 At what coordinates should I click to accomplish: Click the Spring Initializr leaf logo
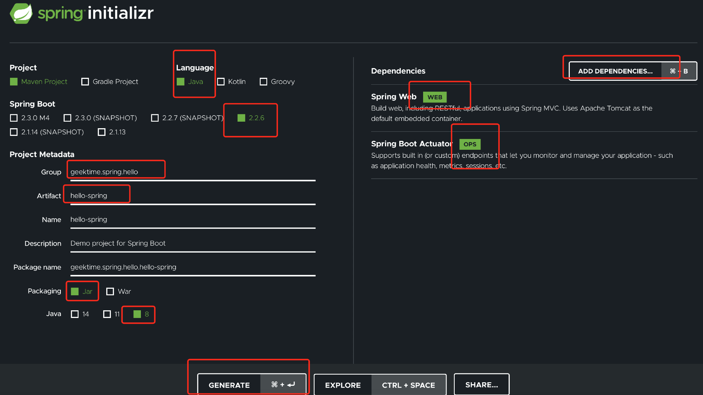[x=21, y=13]
